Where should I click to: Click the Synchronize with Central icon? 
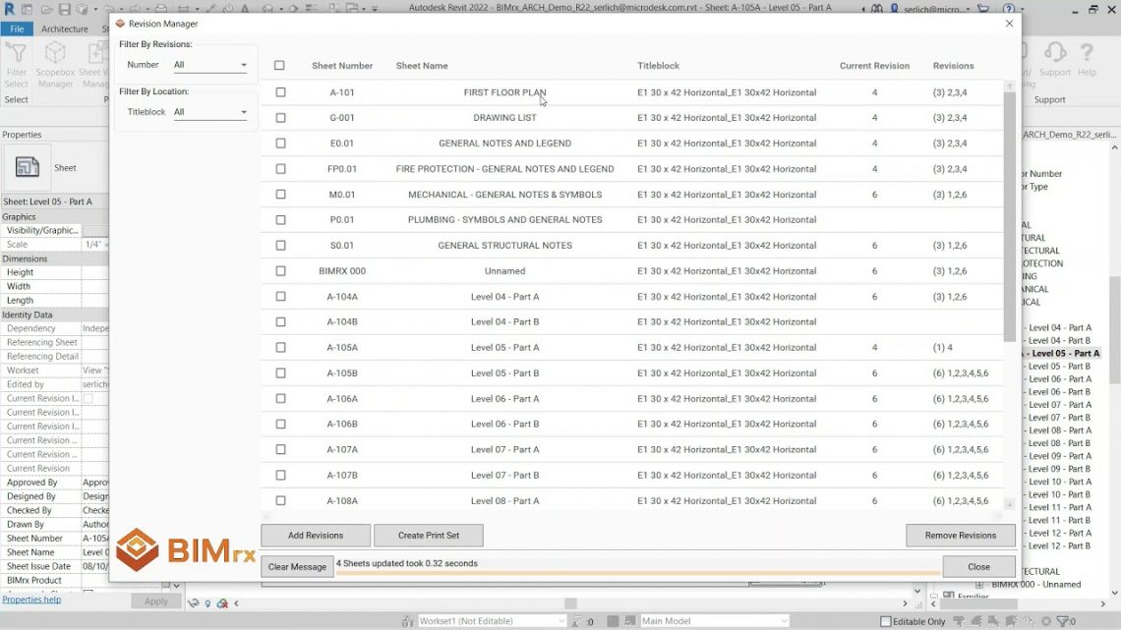[x=81, y=8]
